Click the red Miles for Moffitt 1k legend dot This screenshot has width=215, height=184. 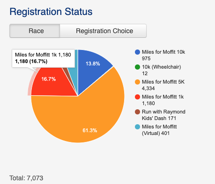tap(137, 97)
